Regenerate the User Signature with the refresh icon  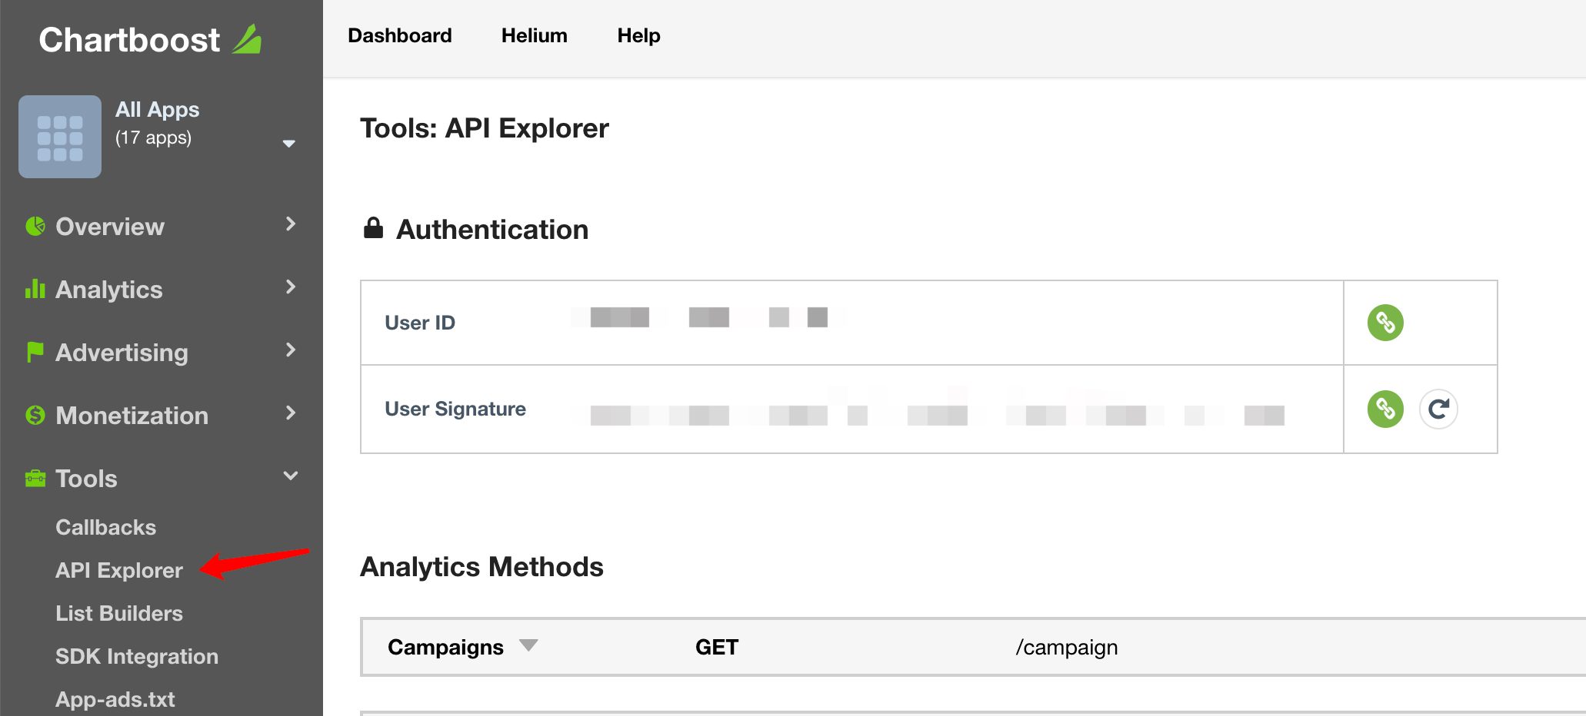coord(1438,409)
